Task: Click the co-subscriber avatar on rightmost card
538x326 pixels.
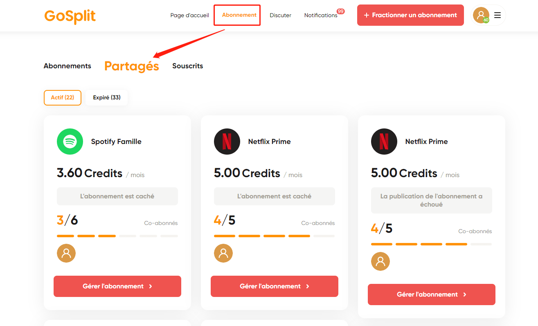Action: [380, 261]
